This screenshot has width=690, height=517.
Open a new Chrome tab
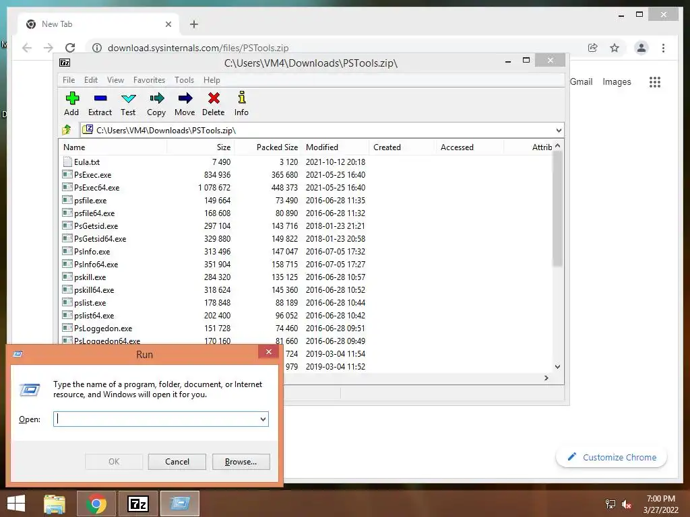(x=194, y=24)
